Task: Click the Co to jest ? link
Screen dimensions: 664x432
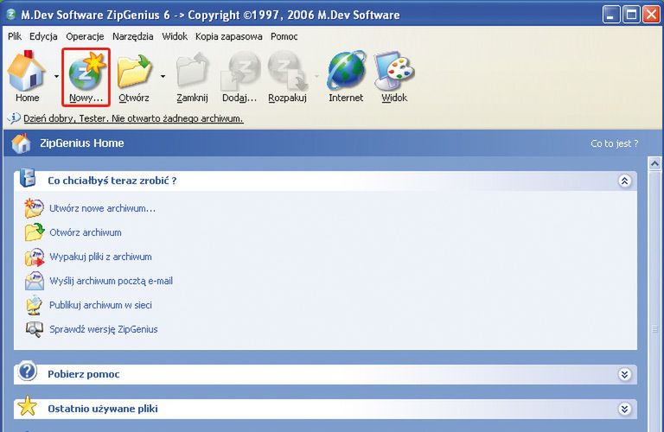Action: coord(614,143)
